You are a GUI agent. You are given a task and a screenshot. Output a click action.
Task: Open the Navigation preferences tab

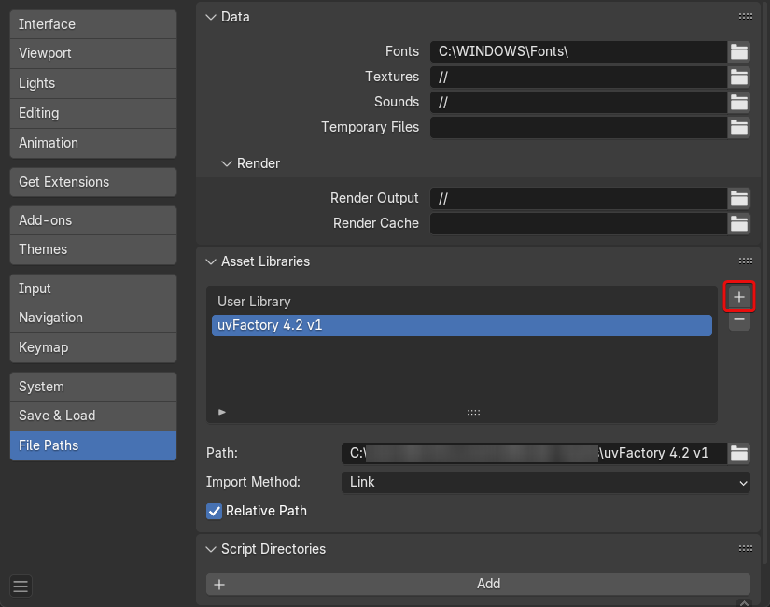(x=93, y=318)
